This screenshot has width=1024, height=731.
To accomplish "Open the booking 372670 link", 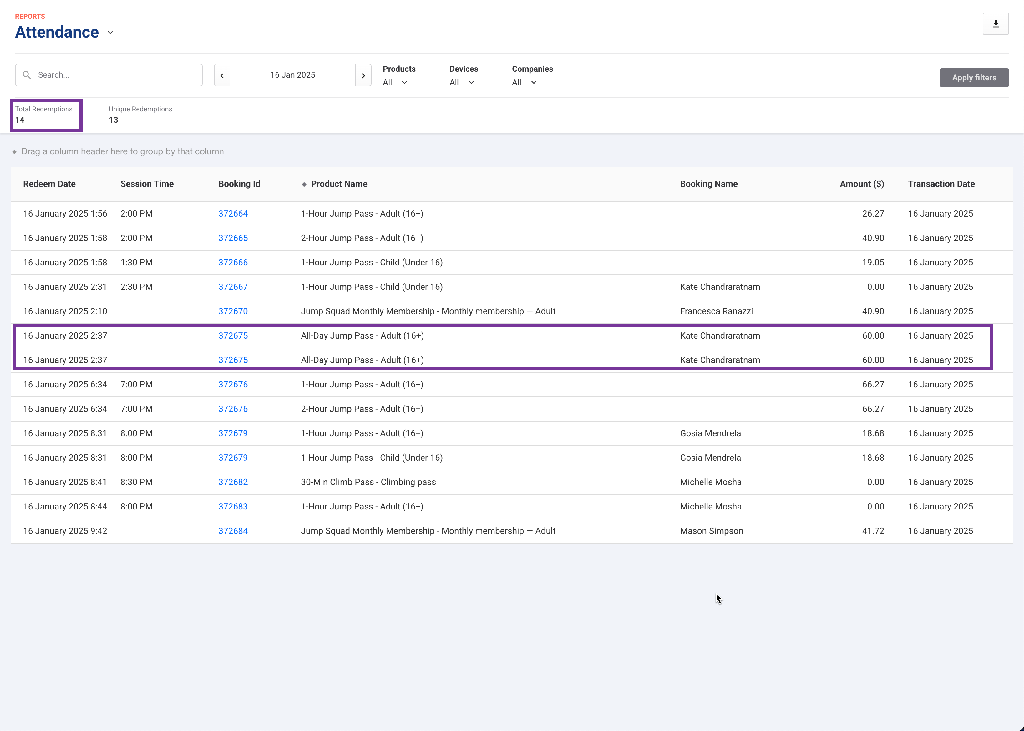I will coord(233,311).
